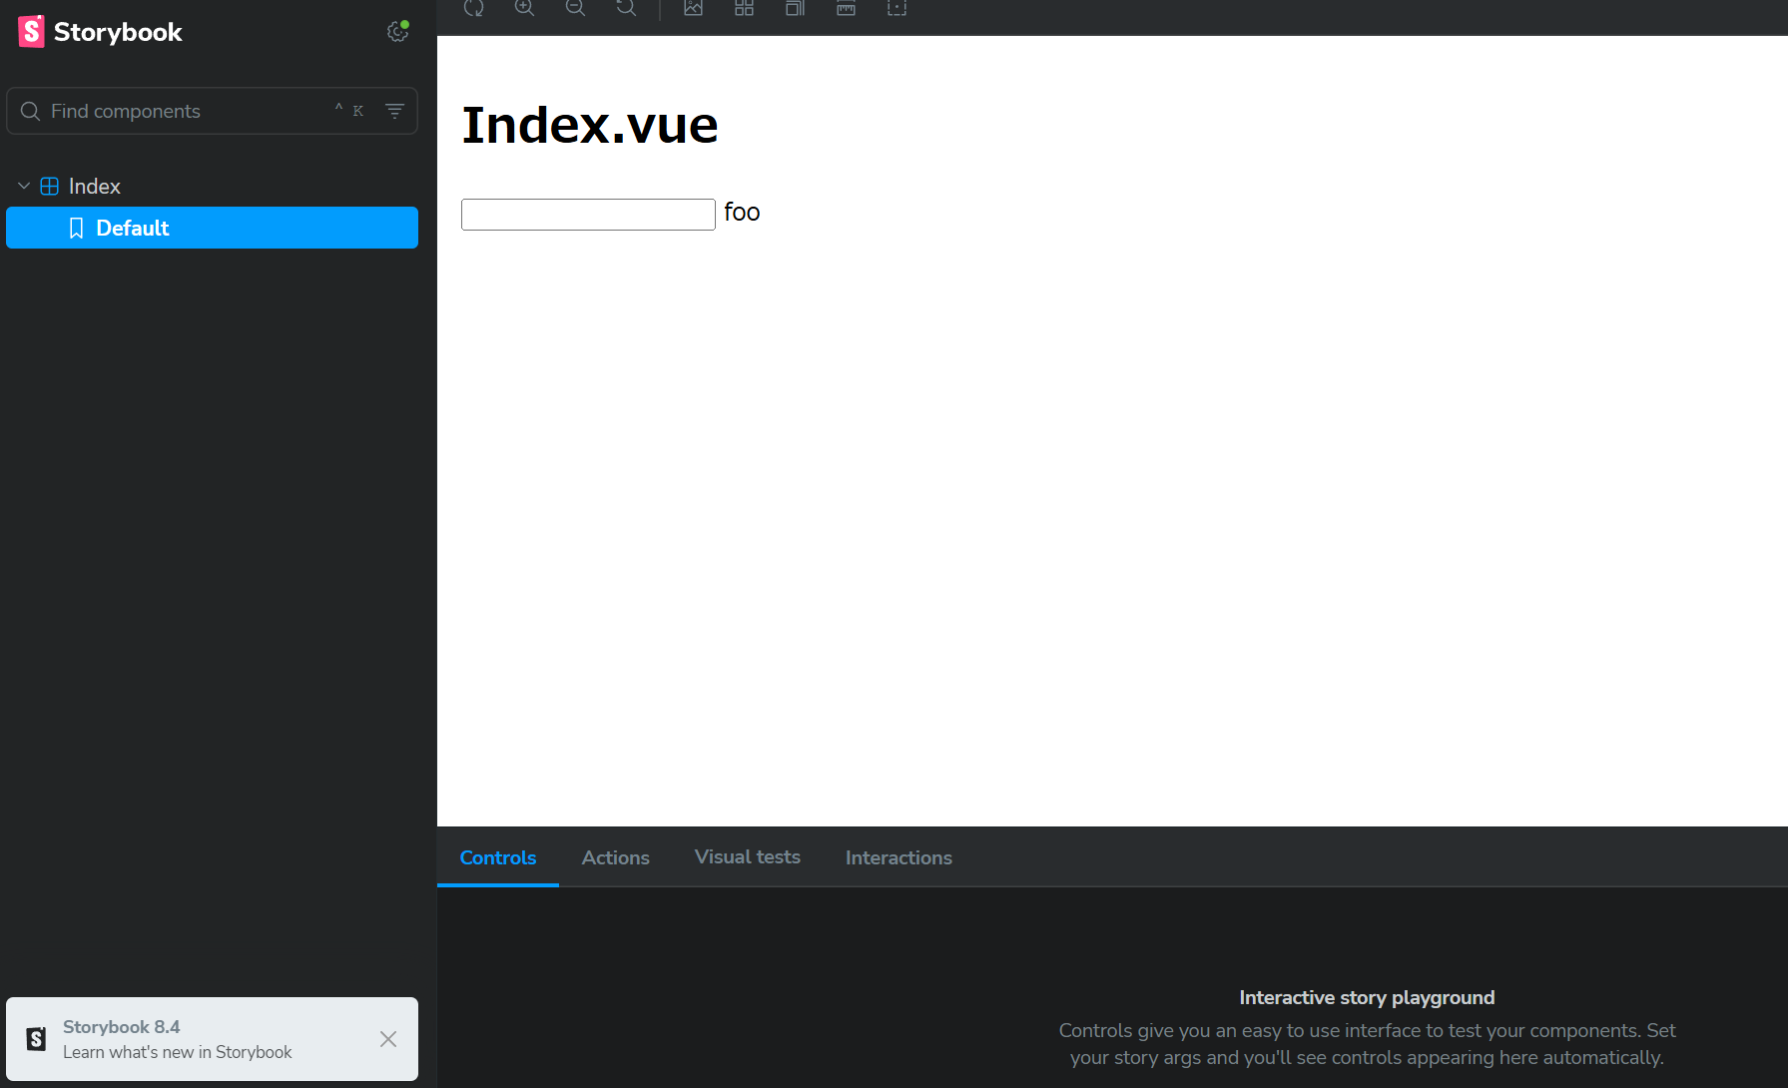Zoom out of the story canvas
The height and width of the screenshot is (1088, 1788).
tap(576, 8)
